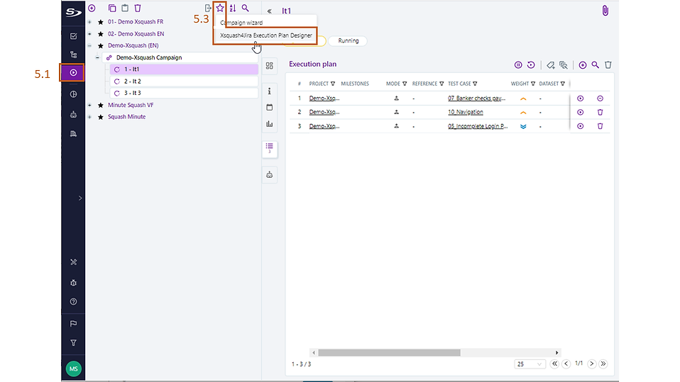Click the star wizard menu icon
This screenshot has height=382, width=680.
(x=220, y=8)
